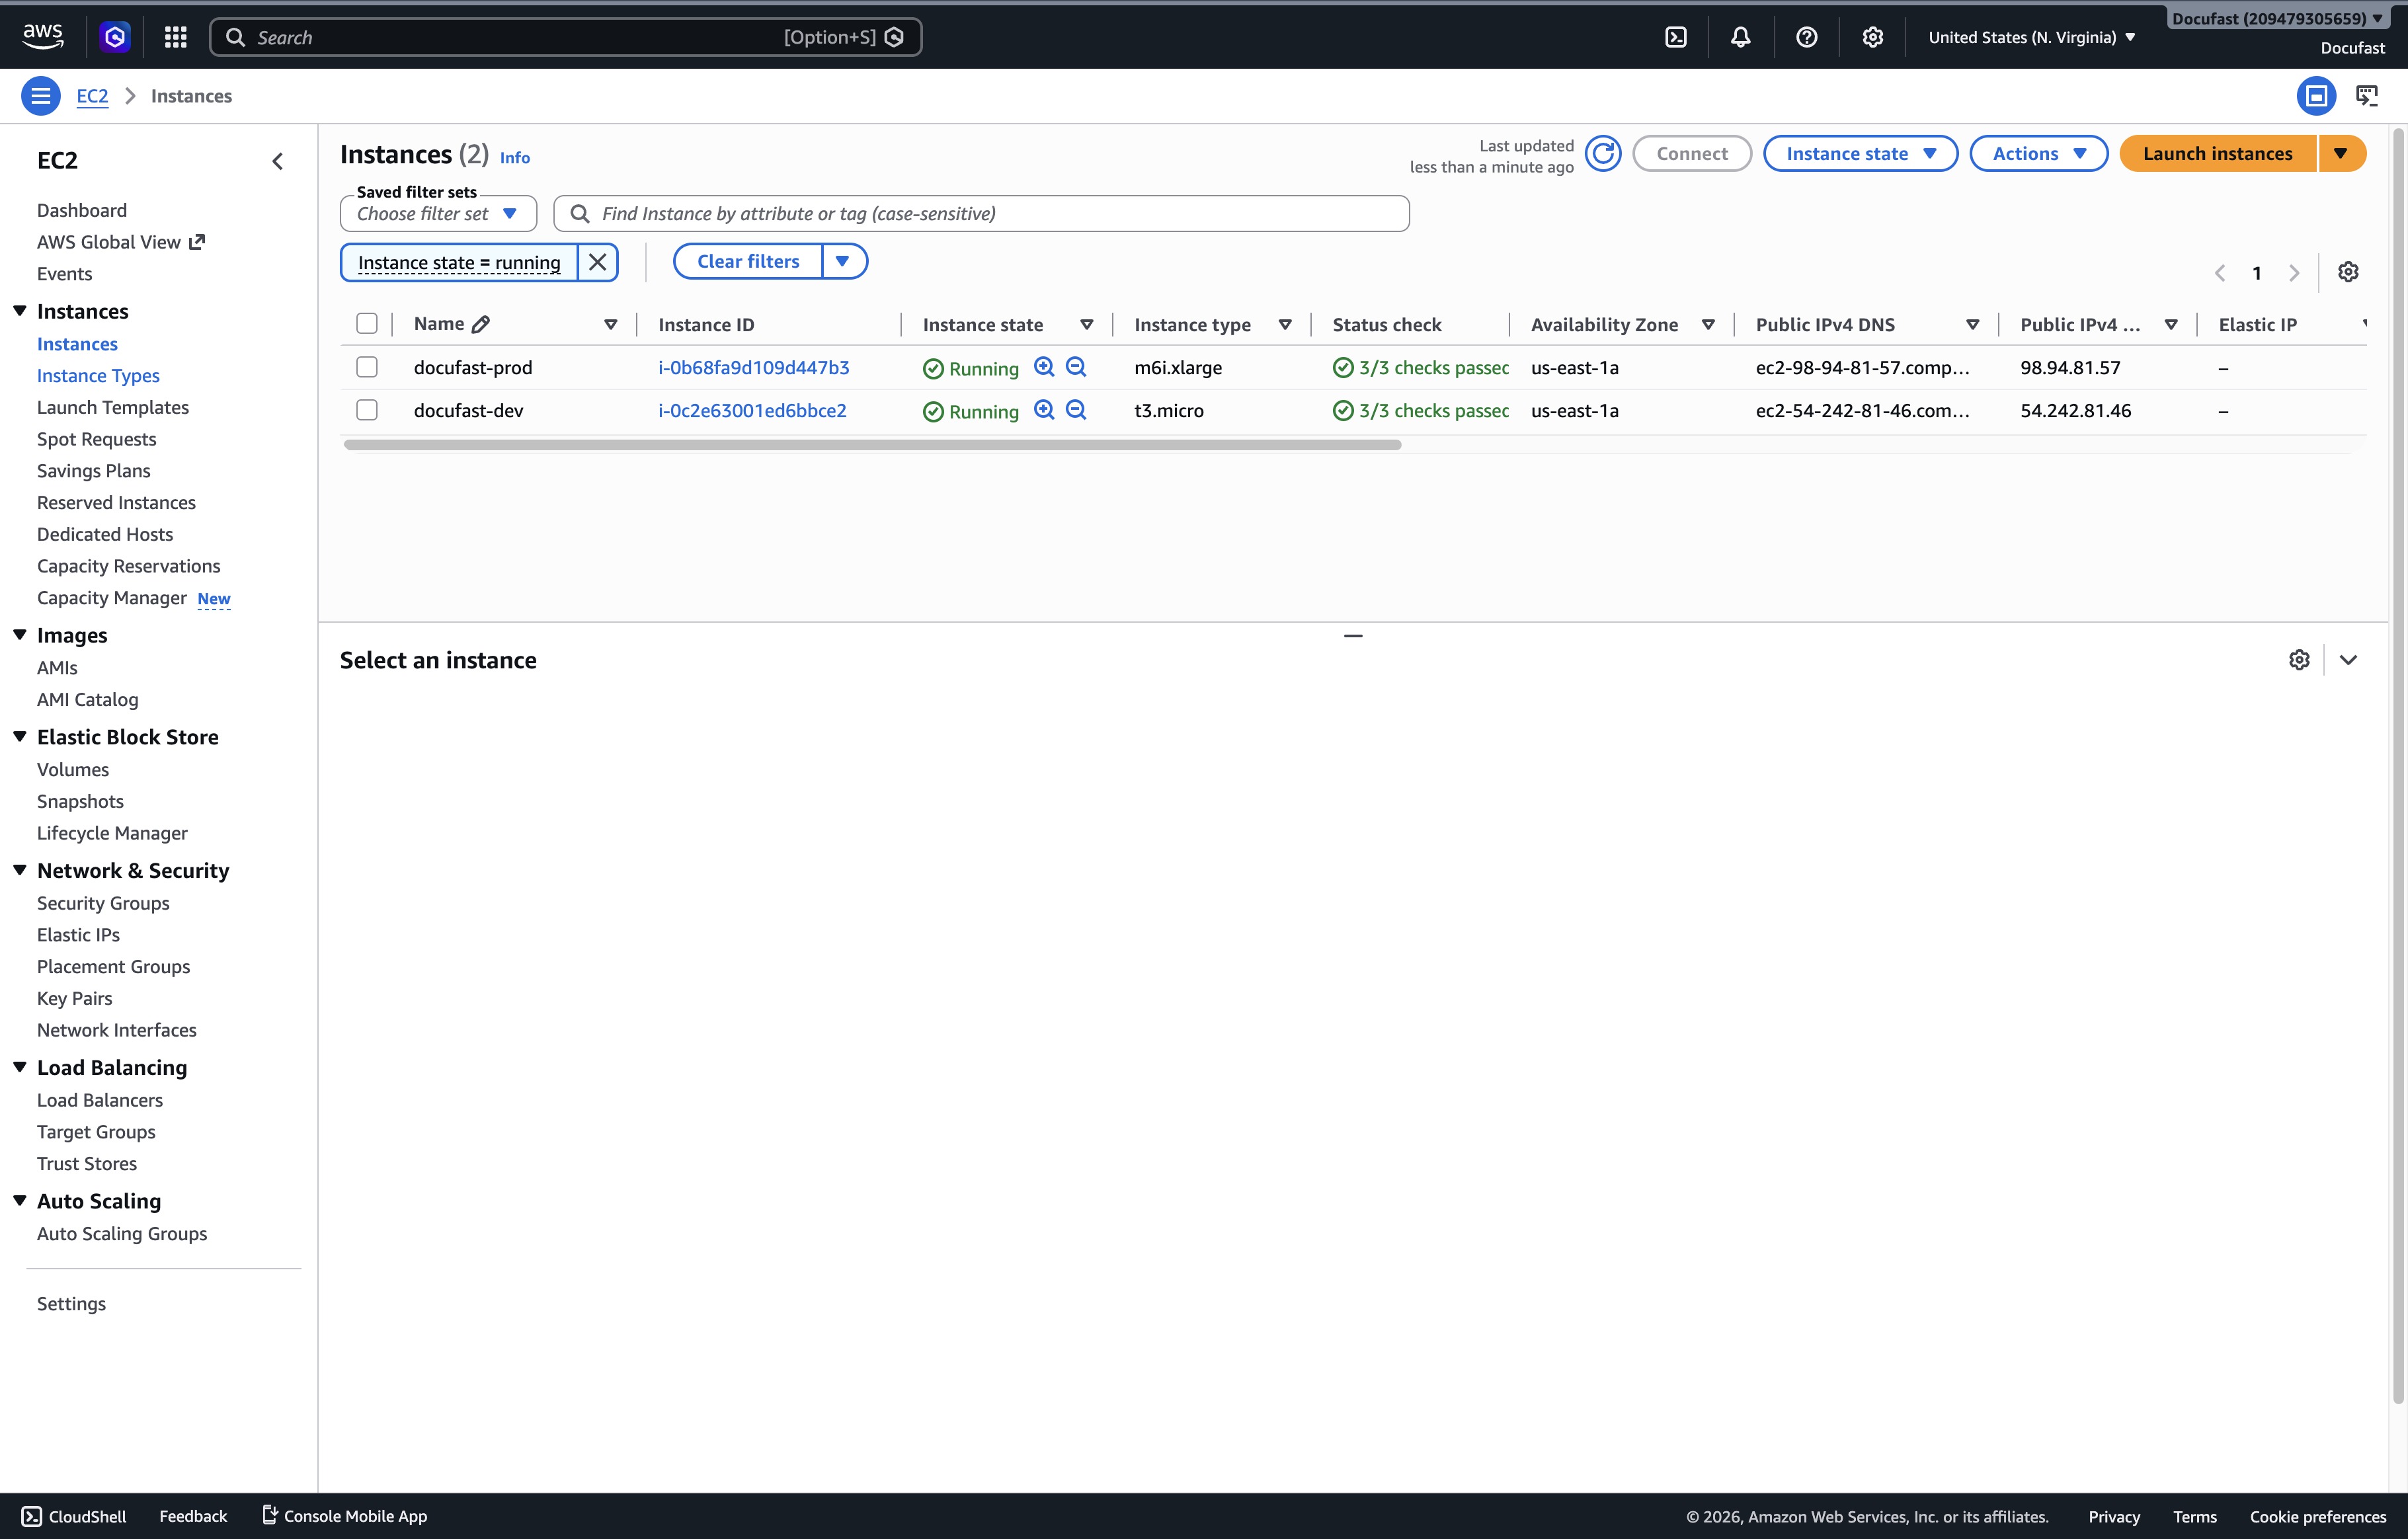Toggle the side navigation hamburger icon
The image size is (2408, 1539).
(x=40, y=96)
